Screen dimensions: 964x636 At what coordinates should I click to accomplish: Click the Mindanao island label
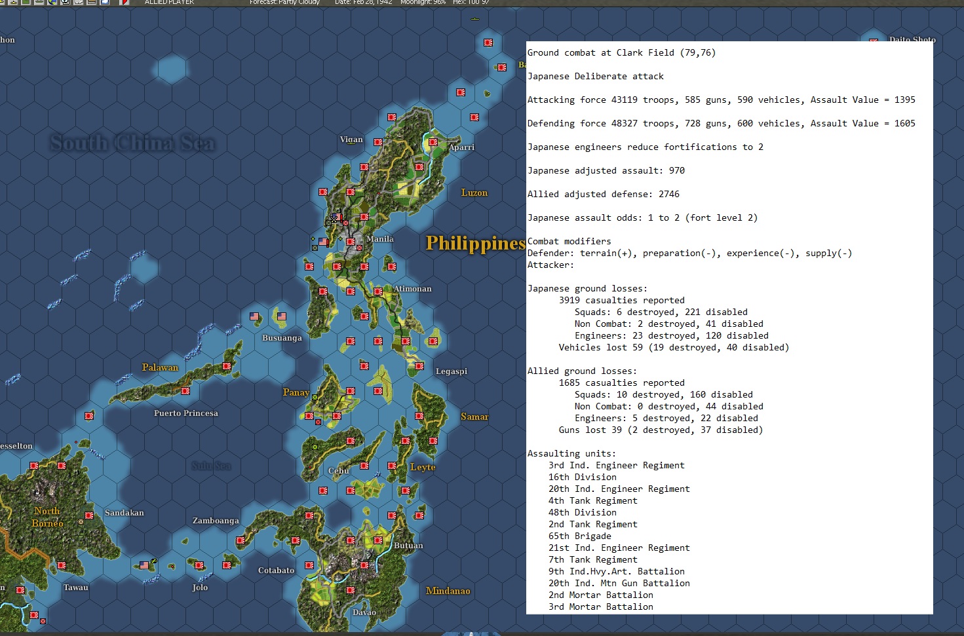pos(448,591)
